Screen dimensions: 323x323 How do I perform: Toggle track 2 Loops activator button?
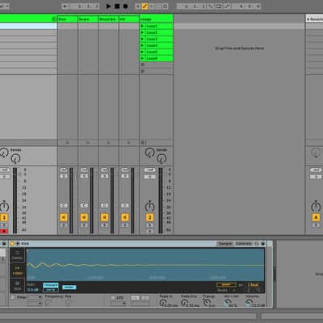(149, 217)
